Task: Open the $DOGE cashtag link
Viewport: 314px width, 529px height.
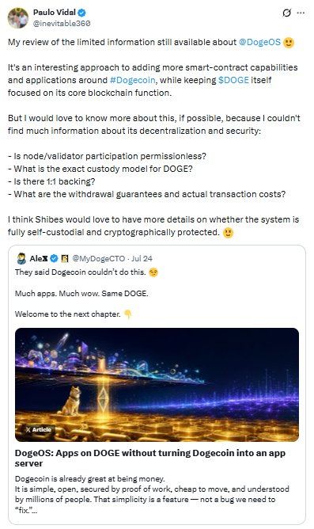Action: point(233,80)
